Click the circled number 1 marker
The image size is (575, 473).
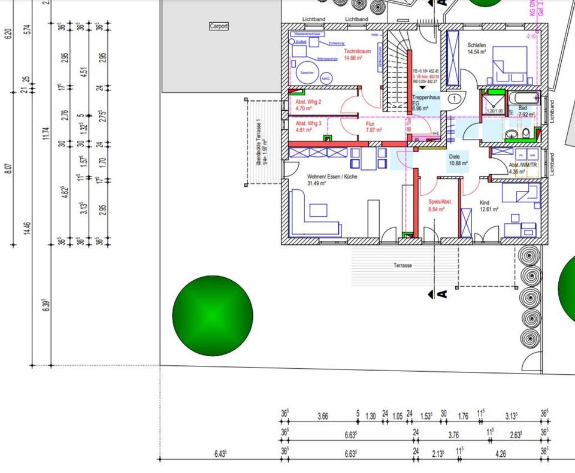[x=455, y=99]
